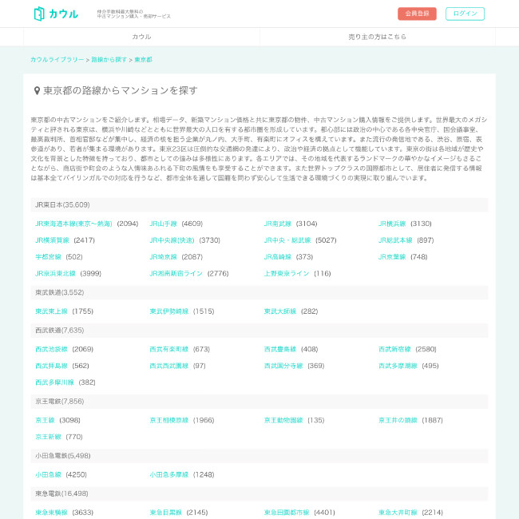Open the JR山手線 line link
This screenshot has height=519, width=519.
163,224
